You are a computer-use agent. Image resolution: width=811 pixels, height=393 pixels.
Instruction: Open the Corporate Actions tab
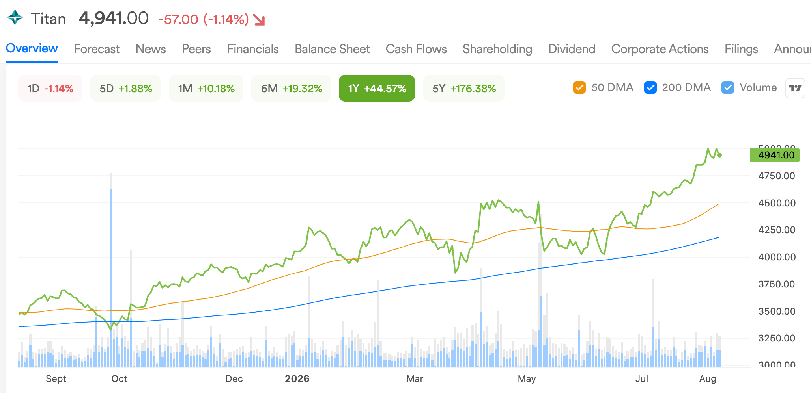pyautogui.click(x=660, y=49)
